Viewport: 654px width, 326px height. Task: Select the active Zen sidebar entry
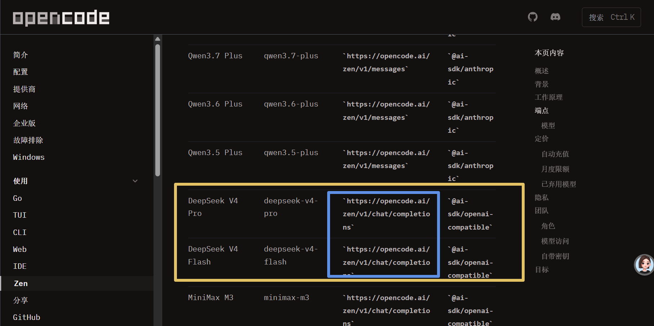77,284
